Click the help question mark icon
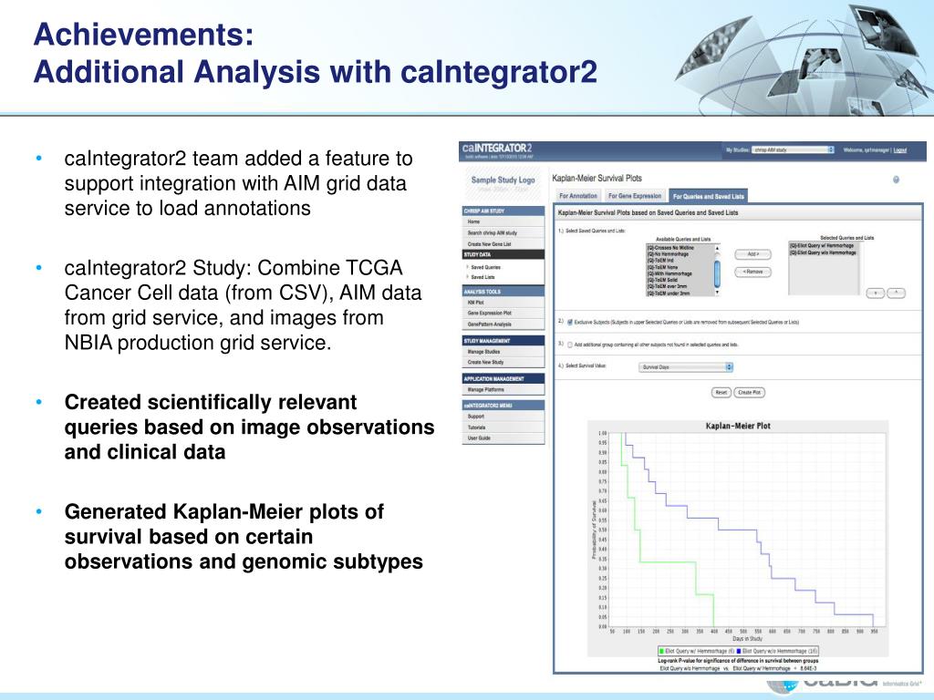Image resolution: width=934 pixels, height=700 pixels. point(896,180)
